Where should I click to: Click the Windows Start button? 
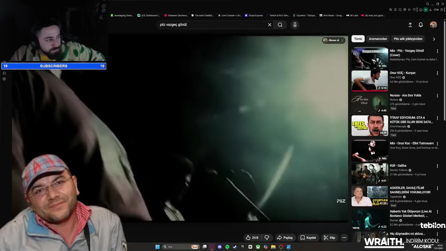157,247
